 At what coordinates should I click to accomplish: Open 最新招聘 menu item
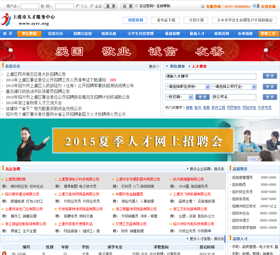pos(172,33)
